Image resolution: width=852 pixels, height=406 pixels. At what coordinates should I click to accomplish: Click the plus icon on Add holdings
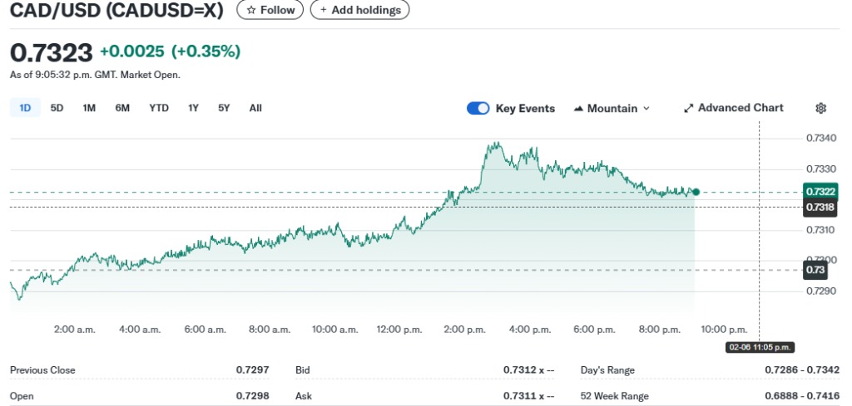pyautogui.click(x=324, y=10)
